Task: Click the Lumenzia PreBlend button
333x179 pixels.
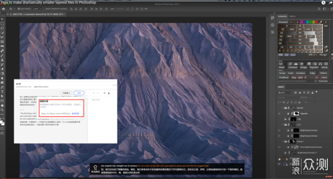Action: (284, 78)
